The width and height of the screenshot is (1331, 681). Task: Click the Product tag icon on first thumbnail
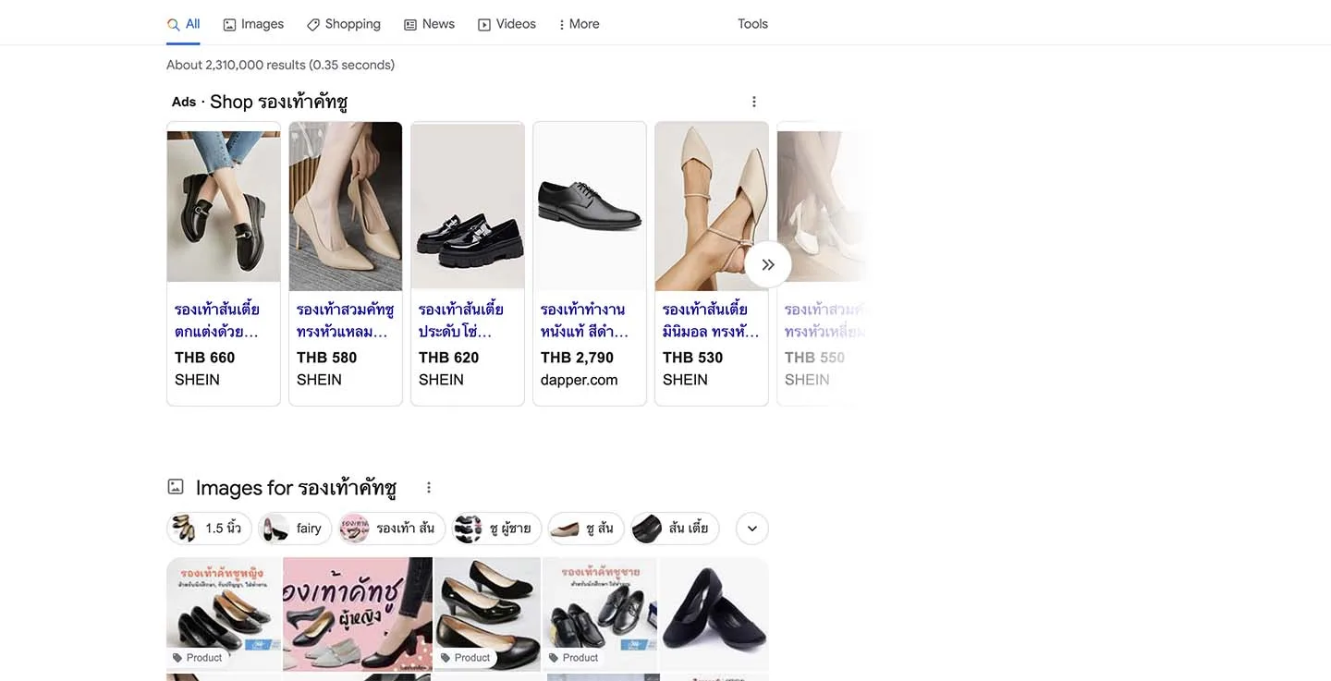(x=176, y=657)
